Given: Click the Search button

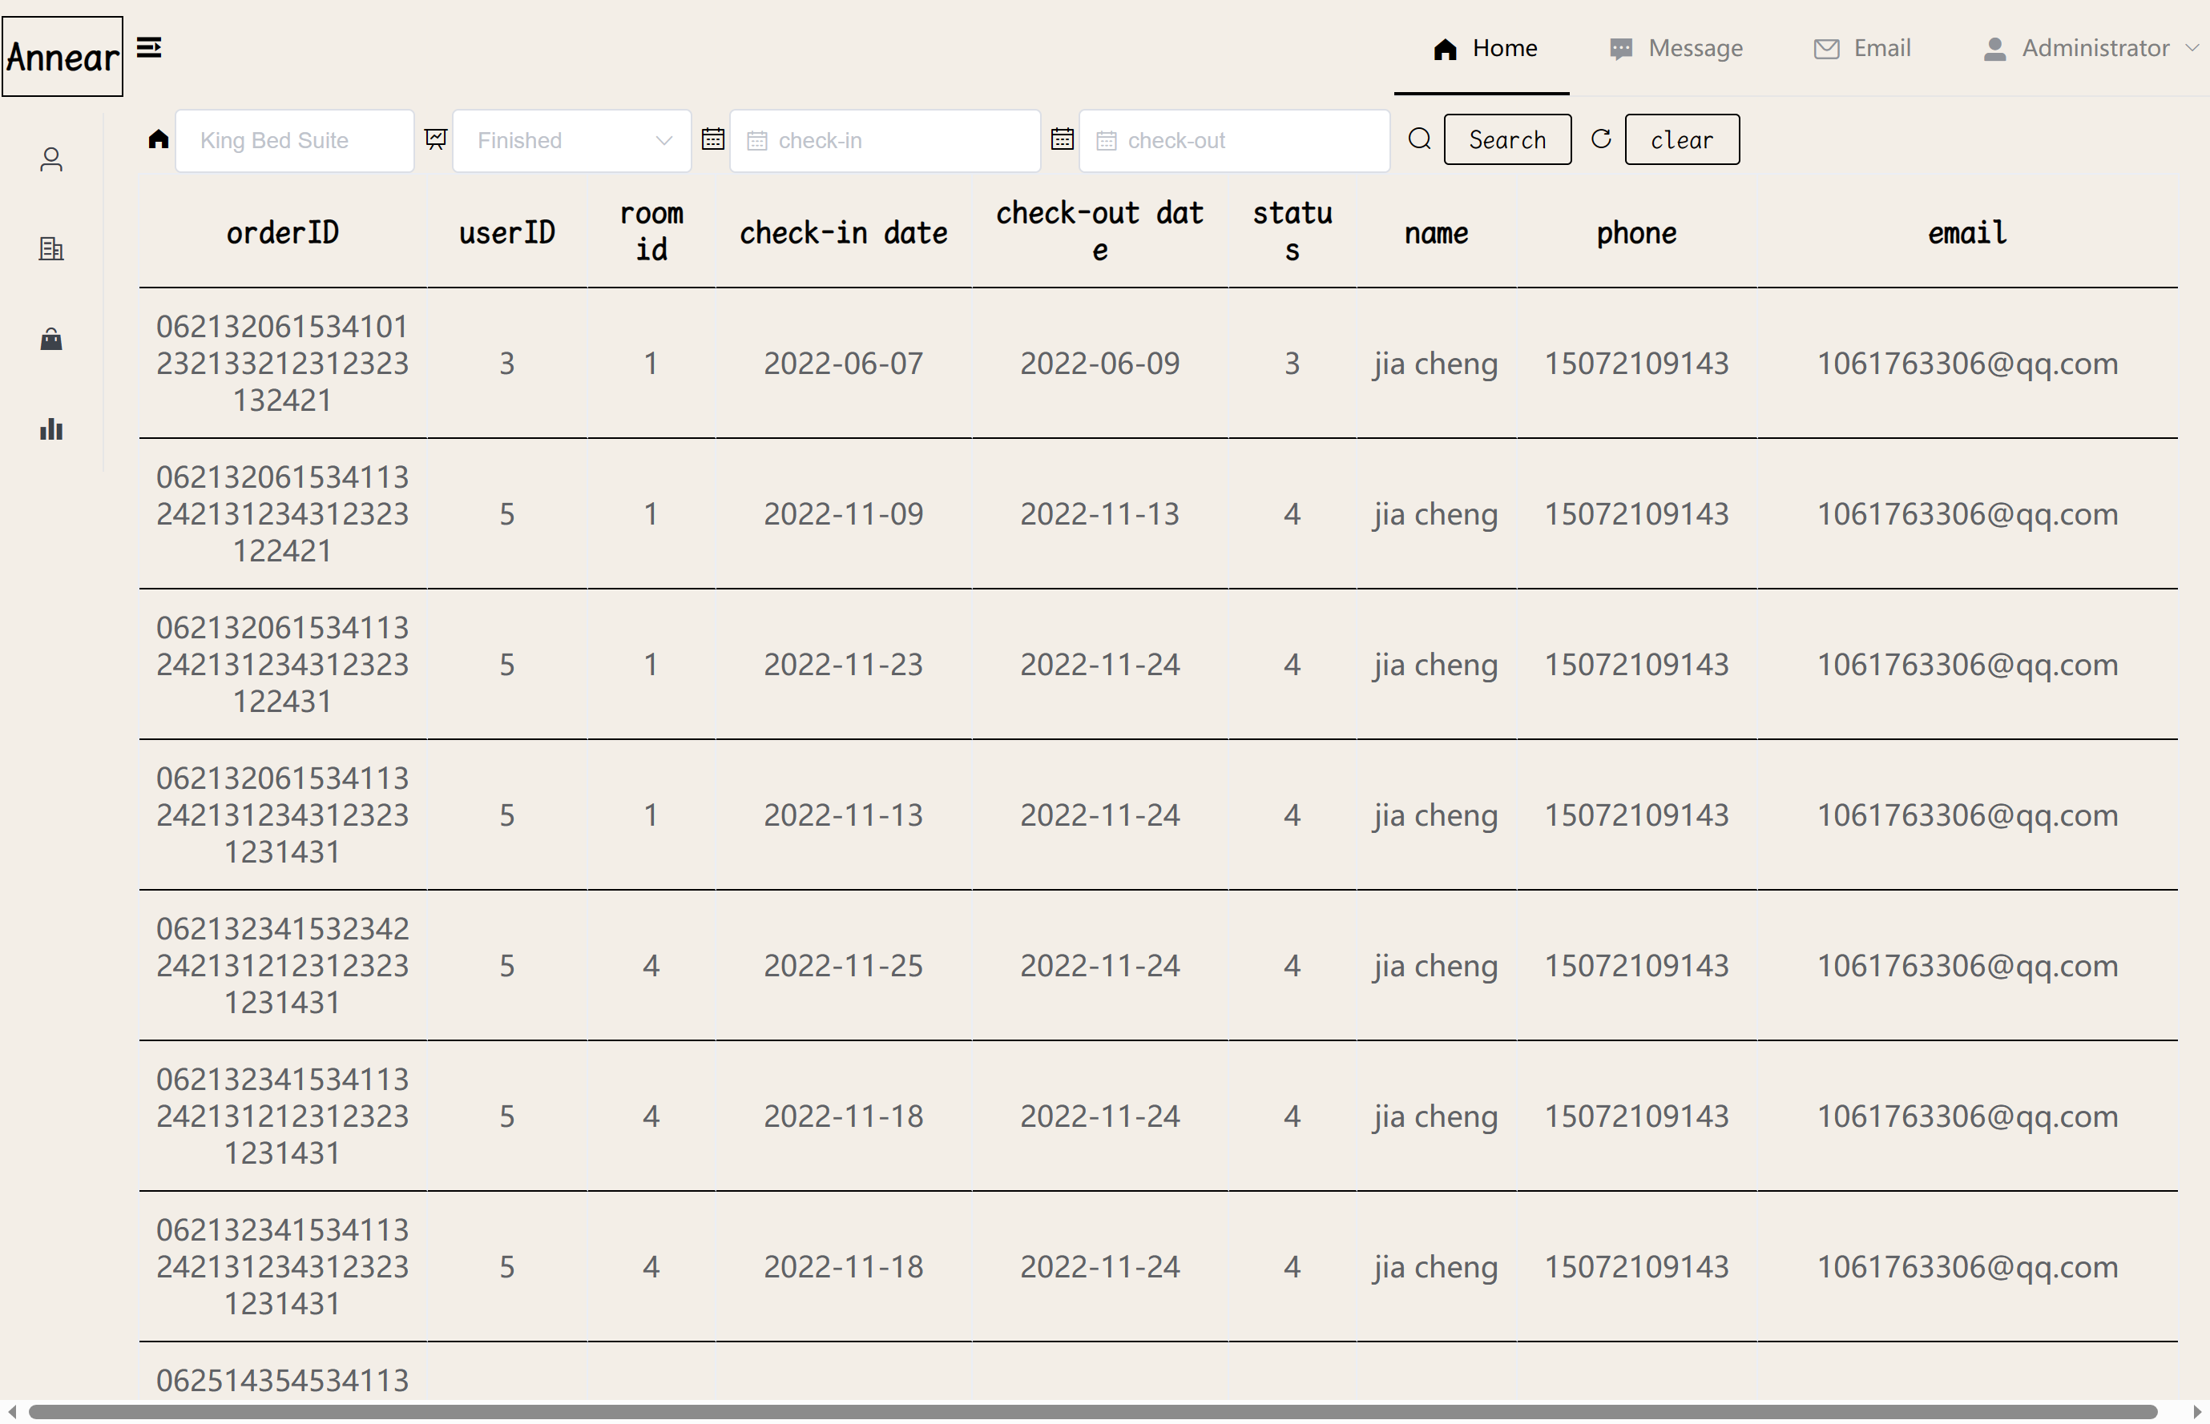Looking at the screenshot, I should [1507, 139].
